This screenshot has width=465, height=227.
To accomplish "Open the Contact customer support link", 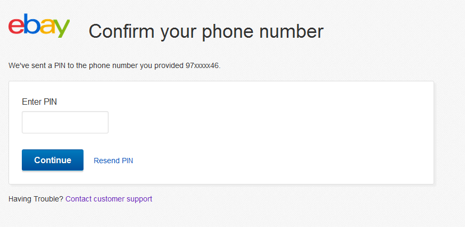I will click(x=109, y=199).
